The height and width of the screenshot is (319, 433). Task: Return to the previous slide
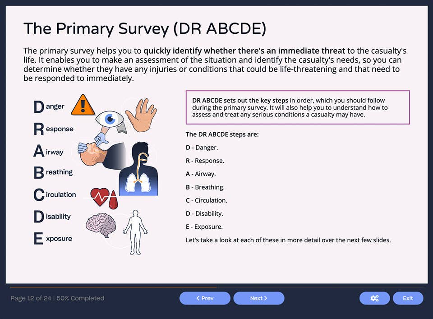click(205, 298)
